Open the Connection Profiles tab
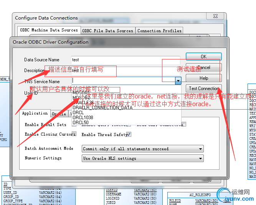 [159, 31]
